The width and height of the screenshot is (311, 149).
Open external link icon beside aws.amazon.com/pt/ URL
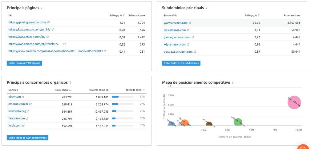(x=48, y=37)
